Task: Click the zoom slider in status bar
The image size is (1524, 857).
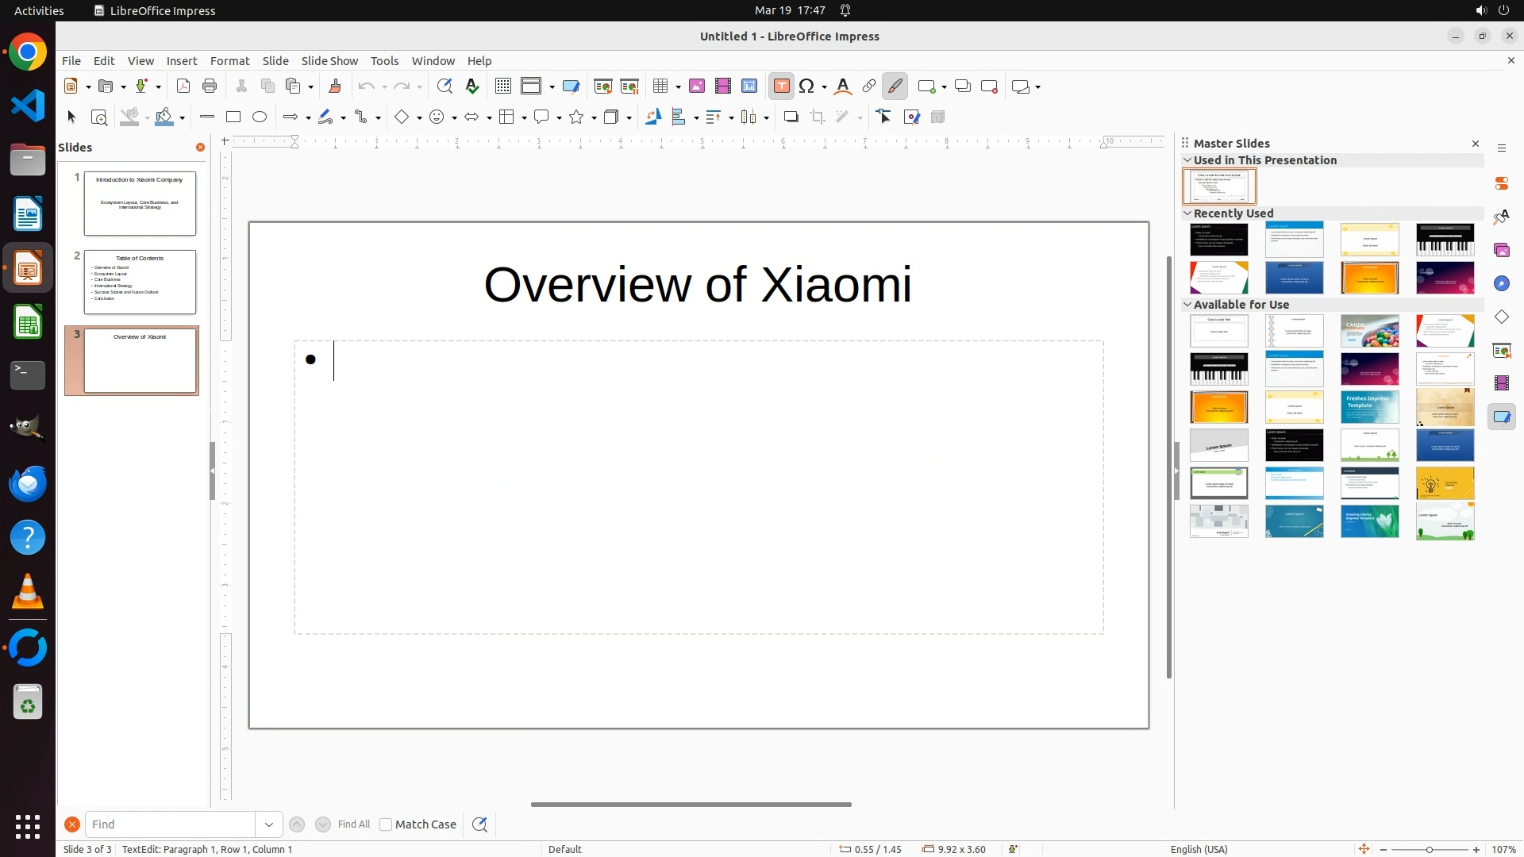Action: [1430, 850]
